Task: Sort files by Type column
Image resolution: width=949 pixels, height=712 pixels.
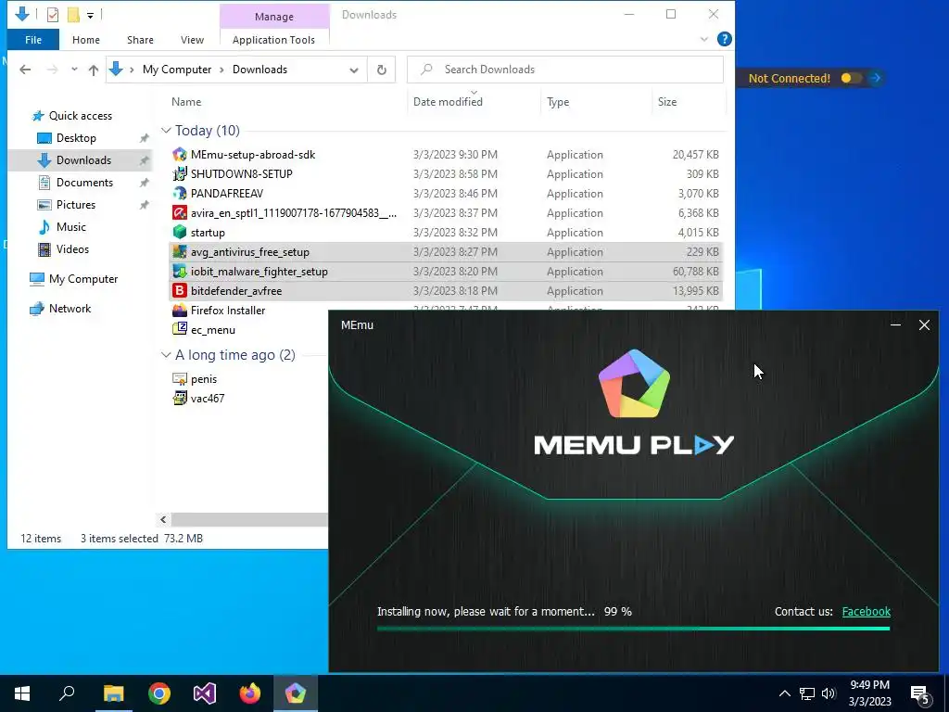Action: click(558, 102)
